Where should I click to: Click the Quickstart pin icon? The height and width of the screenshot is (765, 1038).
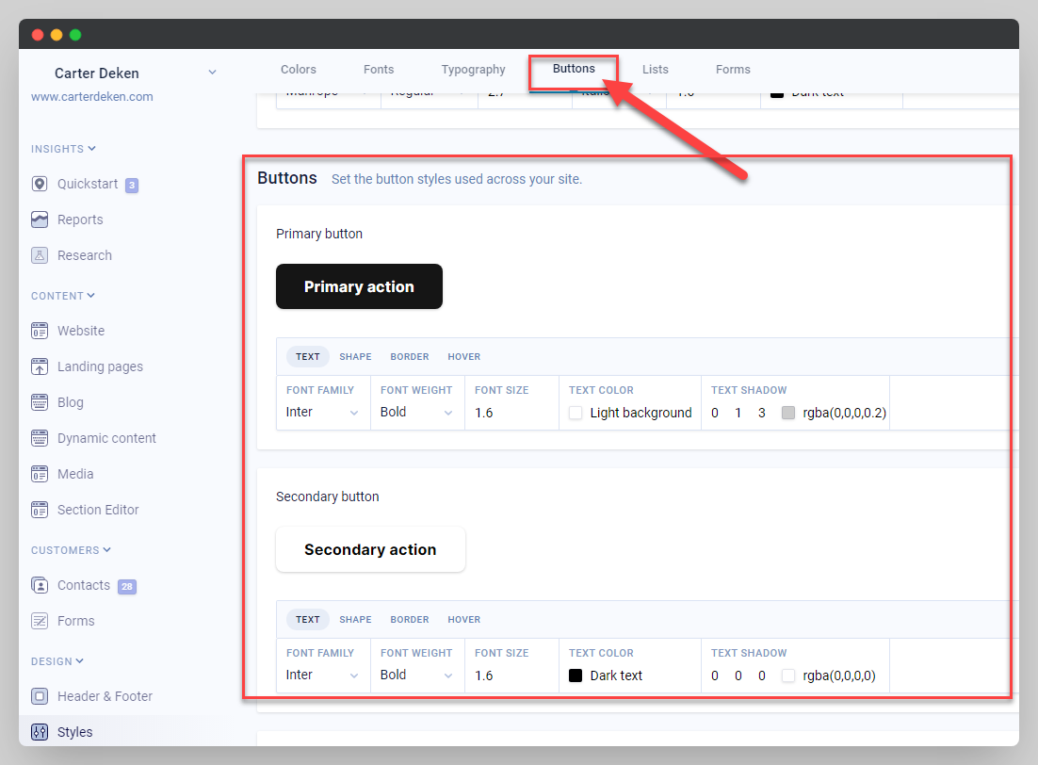40,184
